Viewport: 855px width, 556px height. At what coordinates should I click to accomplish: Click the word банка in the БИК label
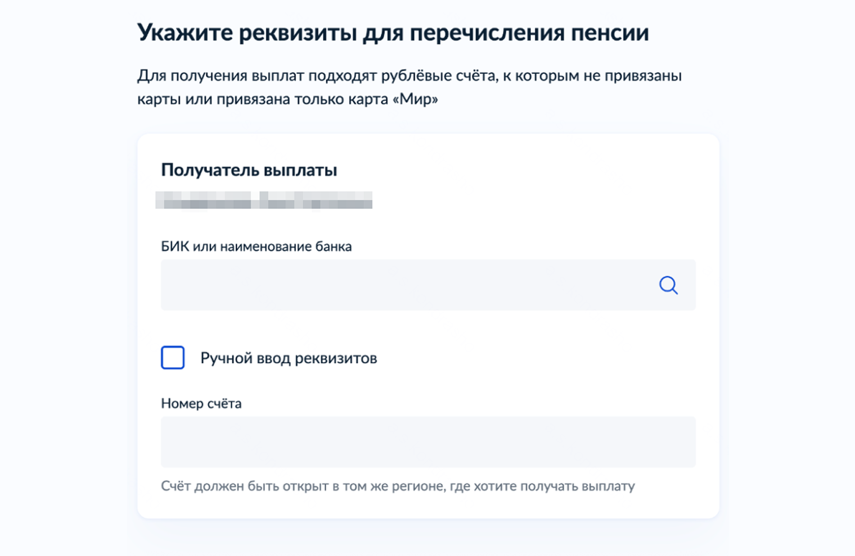coord(333,247)
